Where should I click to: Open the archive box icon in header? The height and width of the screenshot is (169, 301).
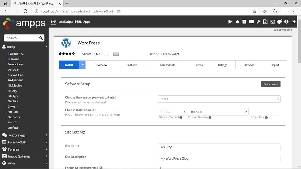click(x=244, y=22)
